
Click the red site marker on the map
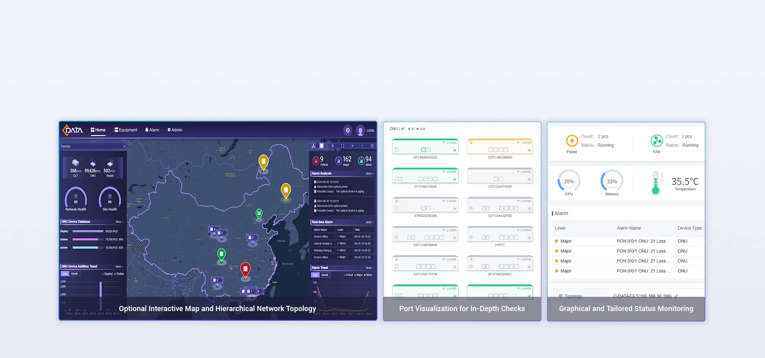pyautogui.click(x=245, y=270)
